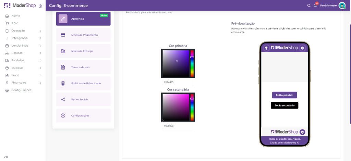Click the Novo badge on Aparência

(x=104, y=15)
